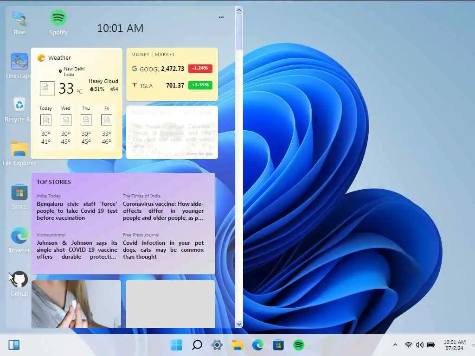Screen dimensions: 475x356
Task: Open the GOOGL stock row
Action: pos(172,69)
